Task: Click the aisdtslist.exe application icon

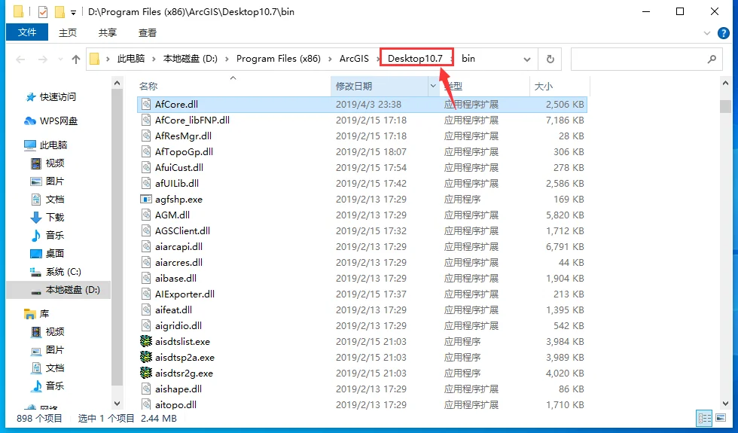Action: coord(146,341)
